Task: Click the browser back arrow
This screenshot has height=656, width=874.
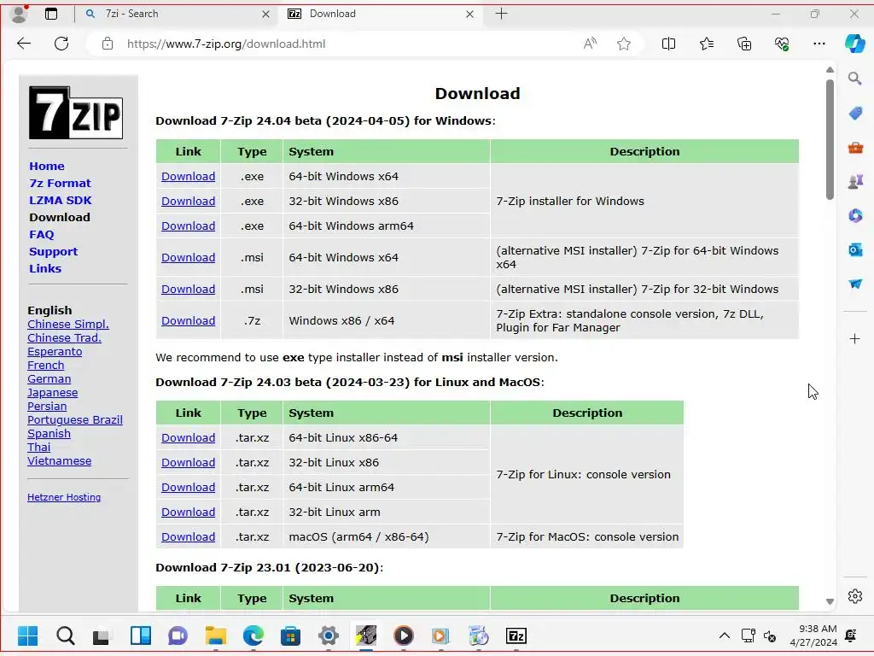Action: pos(24,44)
